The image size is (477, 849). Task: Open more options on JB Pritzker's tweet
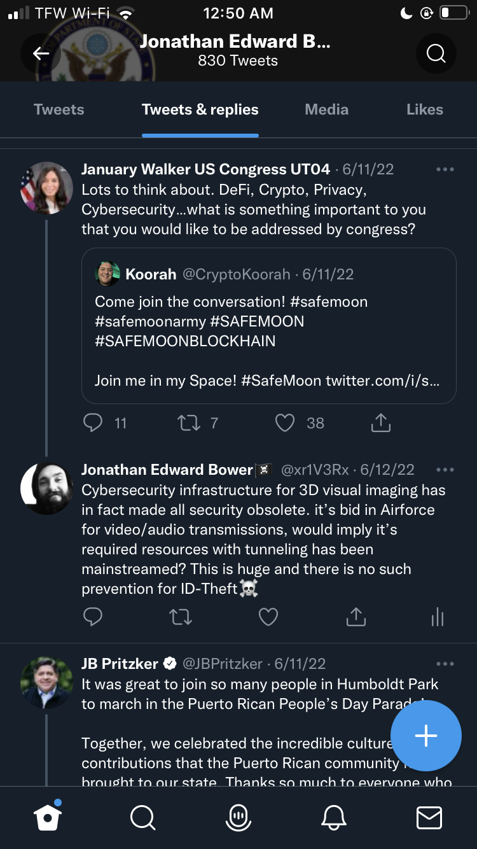coord(445,664)
